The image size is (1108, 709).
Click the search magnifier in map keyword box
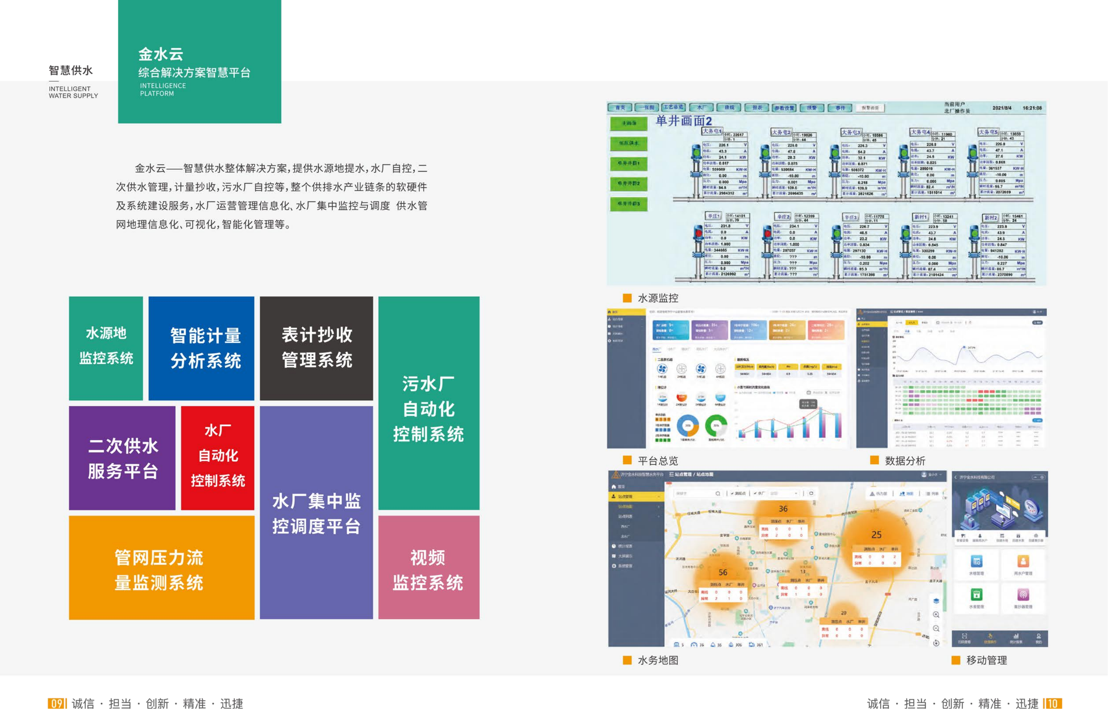coord(718,494)
